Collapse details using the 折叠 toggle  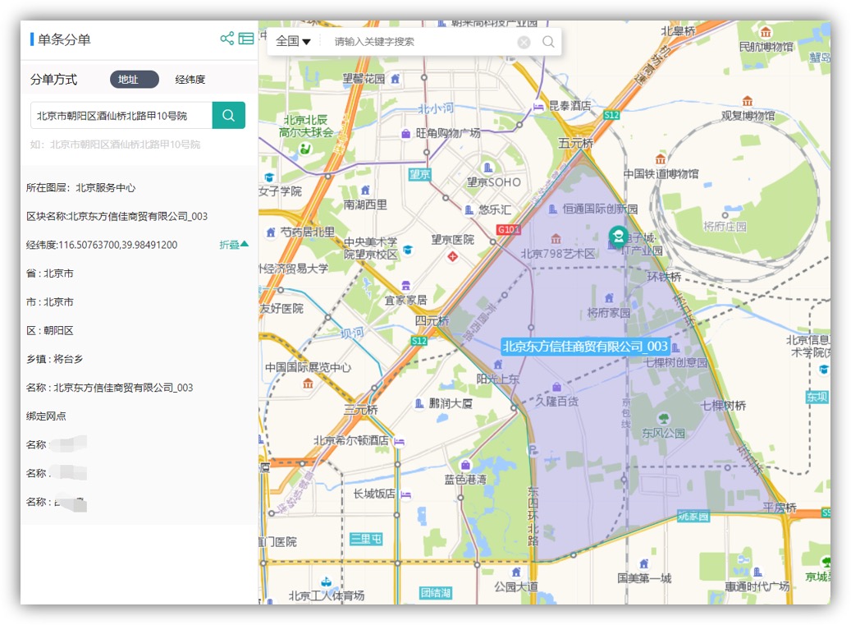point(233,245)
